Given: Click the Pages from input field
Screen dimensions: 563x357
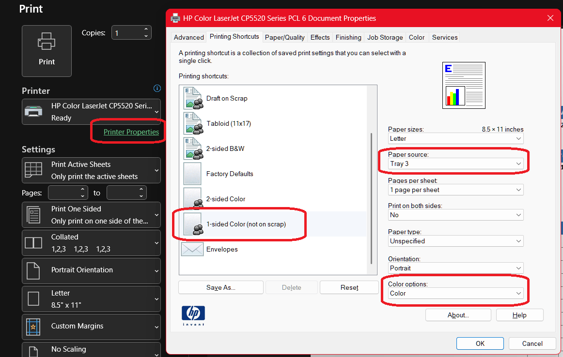Looking at the screenshot, I should coord(64,193).
